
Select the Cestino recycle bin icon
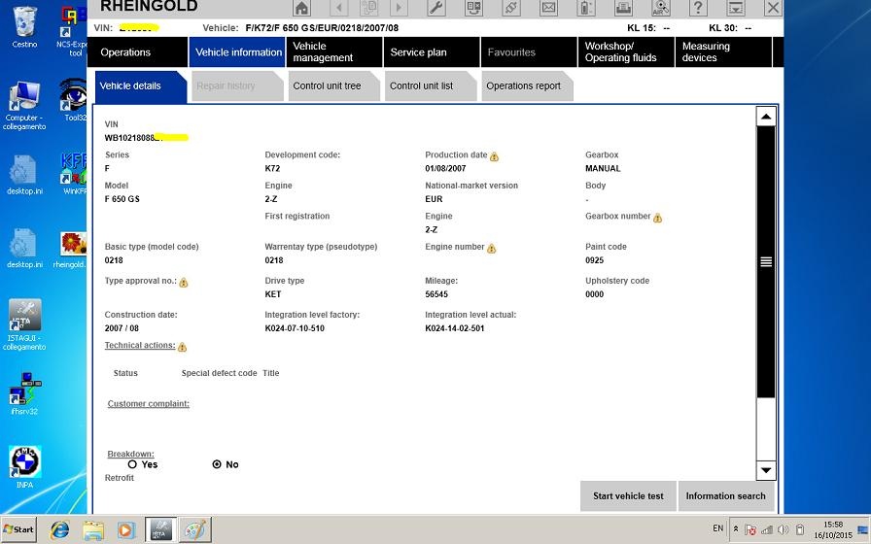[24, 27]
